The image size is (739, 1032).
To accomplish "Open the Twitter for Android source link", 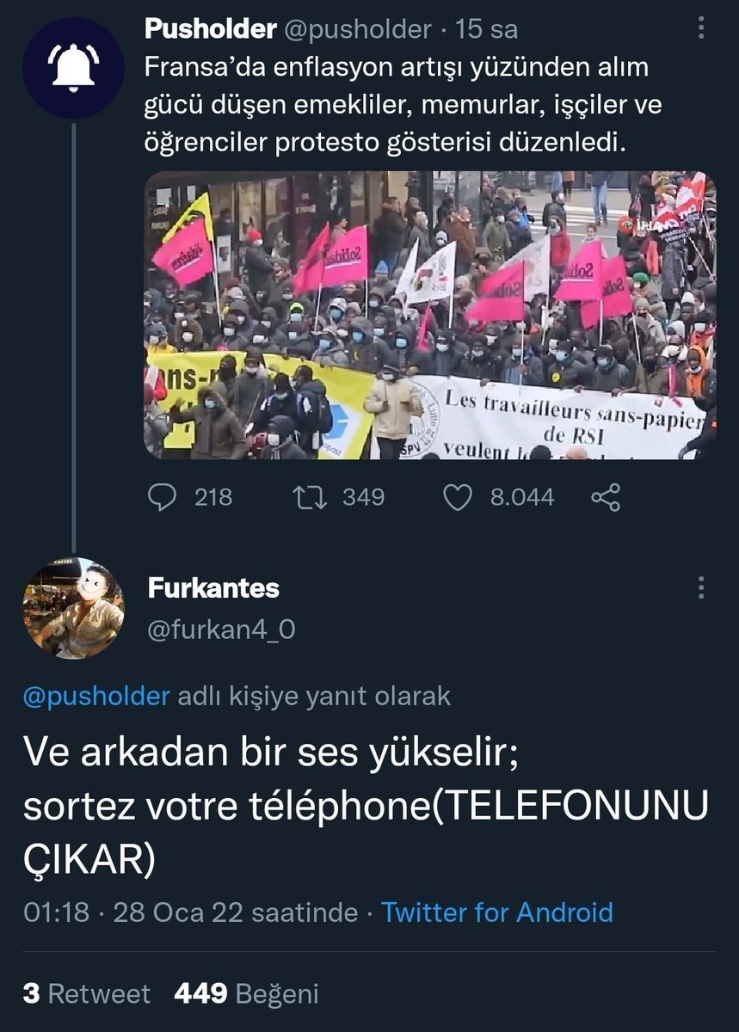I will click(x=497, y=912).
